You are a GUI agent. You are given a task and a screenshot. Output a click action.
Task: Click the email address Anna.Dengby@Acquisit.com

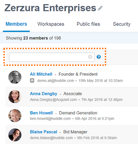point(53,100)
